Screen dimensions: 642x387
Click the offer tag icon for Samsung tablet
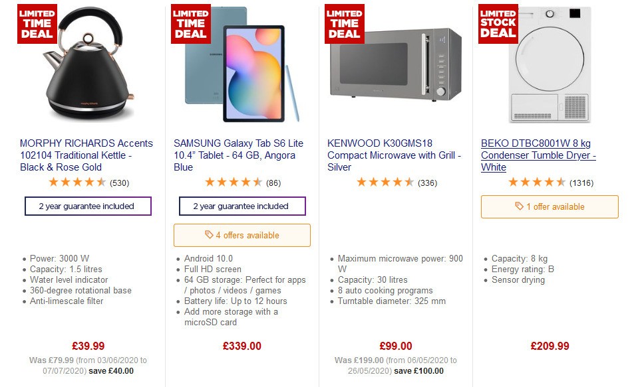[208, 234]
